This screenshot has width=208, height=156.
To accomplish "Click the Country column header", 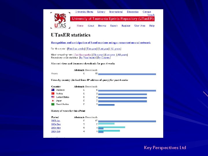I will click(56, 86).
